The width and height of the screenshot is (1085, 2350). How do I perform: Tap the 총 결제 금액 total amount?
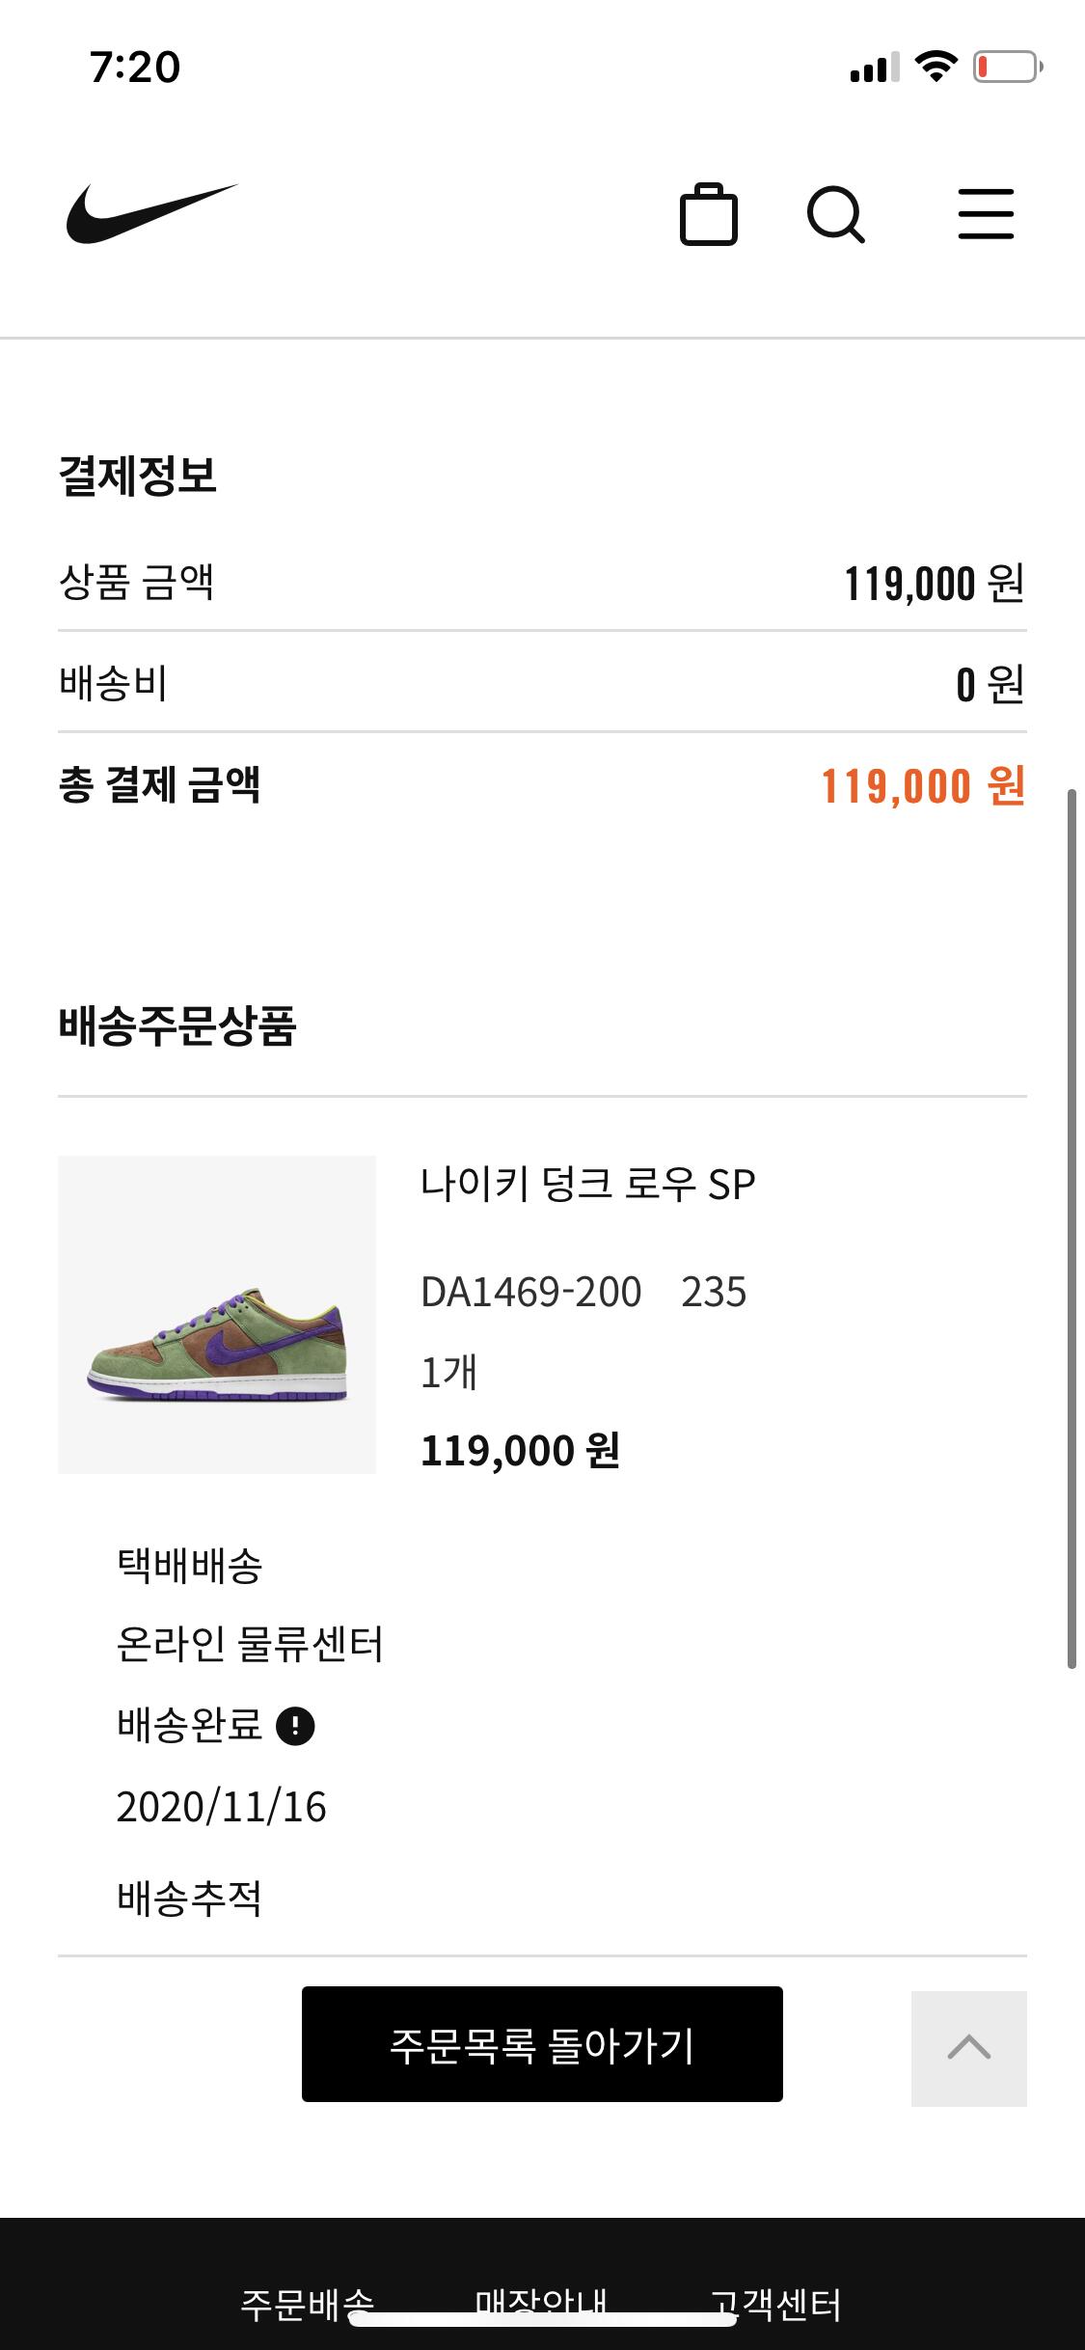[922, 785]
